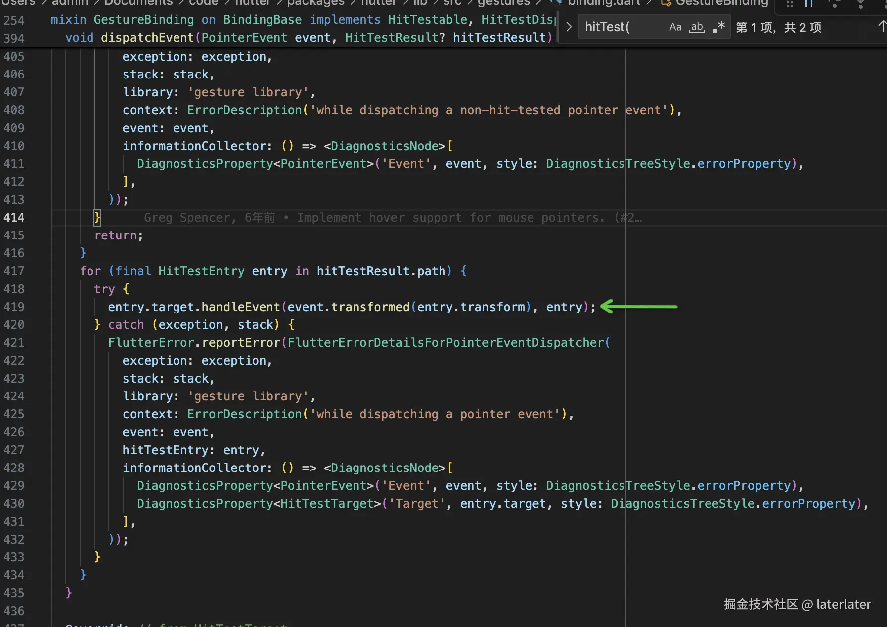Place cursor on "return;" at line 415

tap(119, 235)
